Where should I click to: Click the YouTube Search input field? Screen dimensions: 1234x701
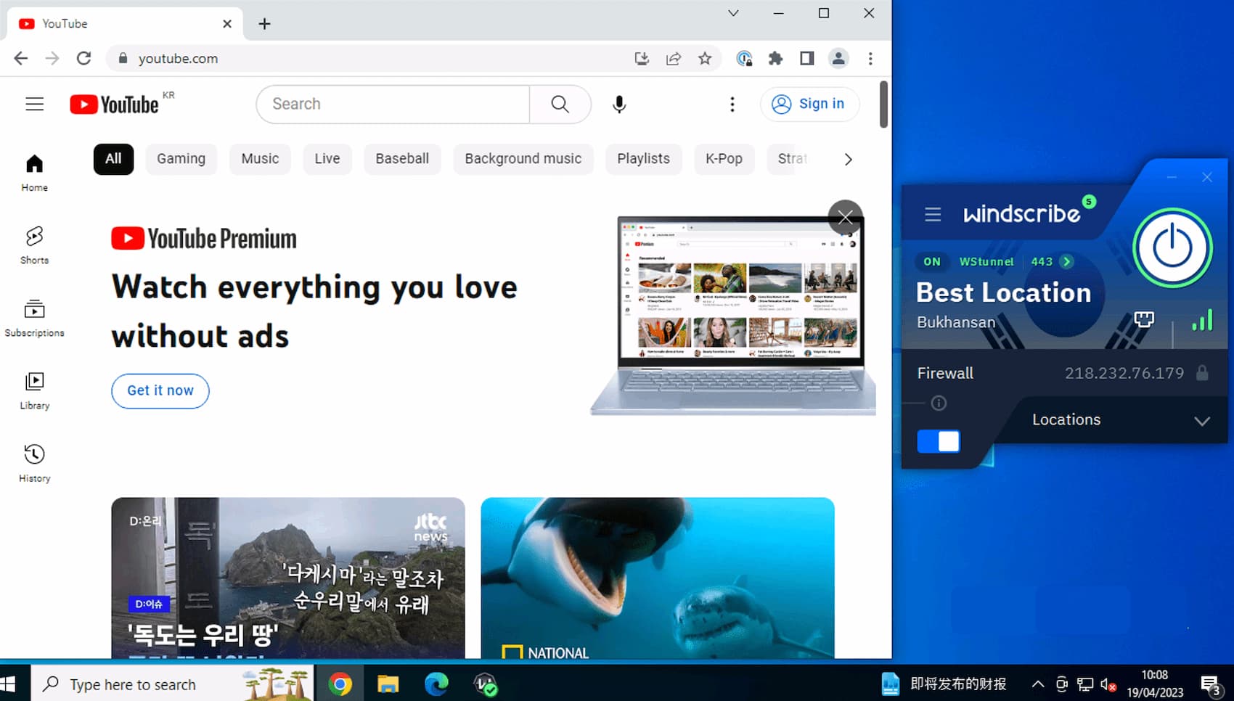(393, 104)
